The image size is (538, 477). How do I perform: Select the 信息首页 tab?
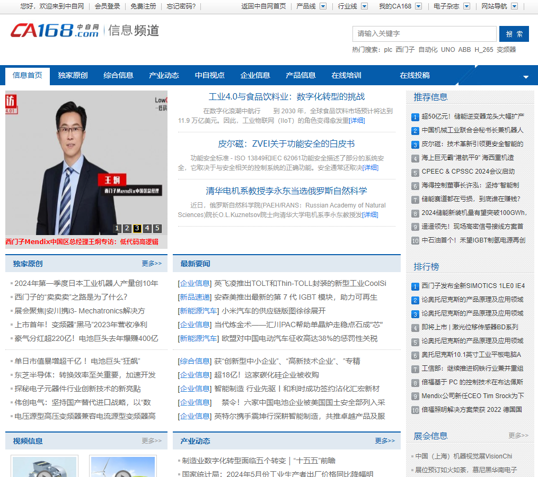tap(28, 75)
